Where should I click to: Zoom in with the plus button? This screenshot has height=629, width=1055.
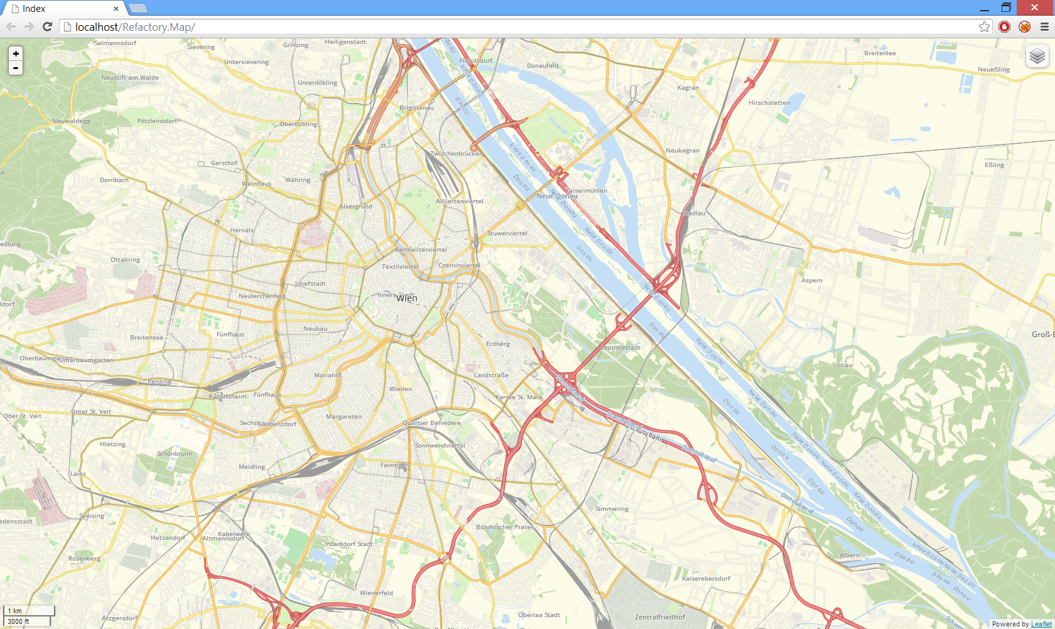pyautogui.click(x=16, y=53)
